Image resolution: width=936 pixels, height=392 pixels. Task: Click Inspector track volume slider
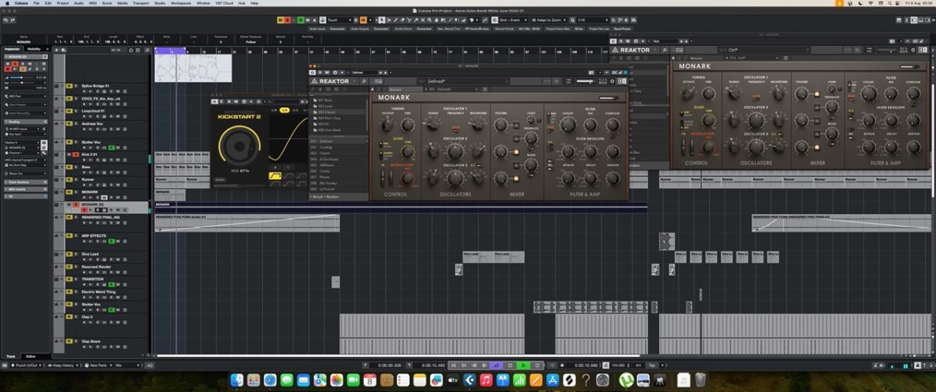pos(21,78)
